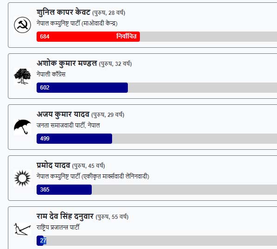Image resolution: width=277 pixels, height=249 pixels.
Task: Click माओवादी केन्द्र party name text
Action: coord(99,23)
